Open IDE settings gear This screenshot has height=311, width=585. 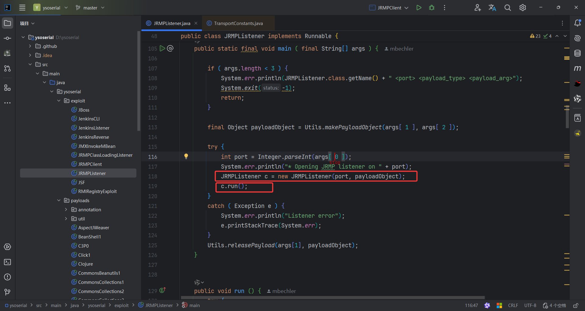click(523, 8)
